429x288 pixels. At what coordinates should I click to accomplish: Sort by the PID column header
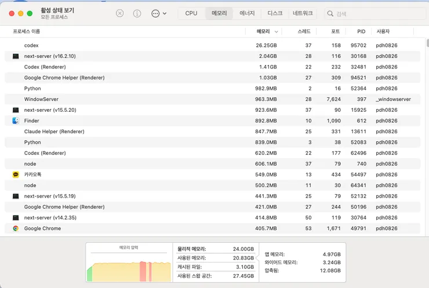point(361,31)
